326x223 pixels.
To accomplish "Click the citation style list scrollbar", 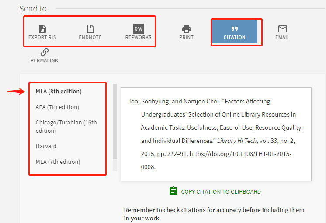I will 115,123.
